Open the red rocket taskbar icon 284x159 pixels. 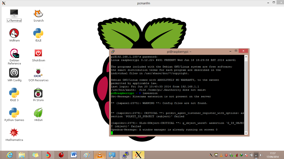[x=61, y=155]
